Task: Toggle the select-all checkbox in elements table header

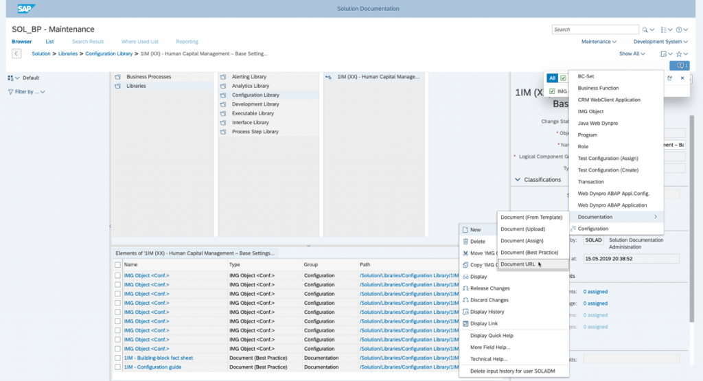Action: [117, 265]
